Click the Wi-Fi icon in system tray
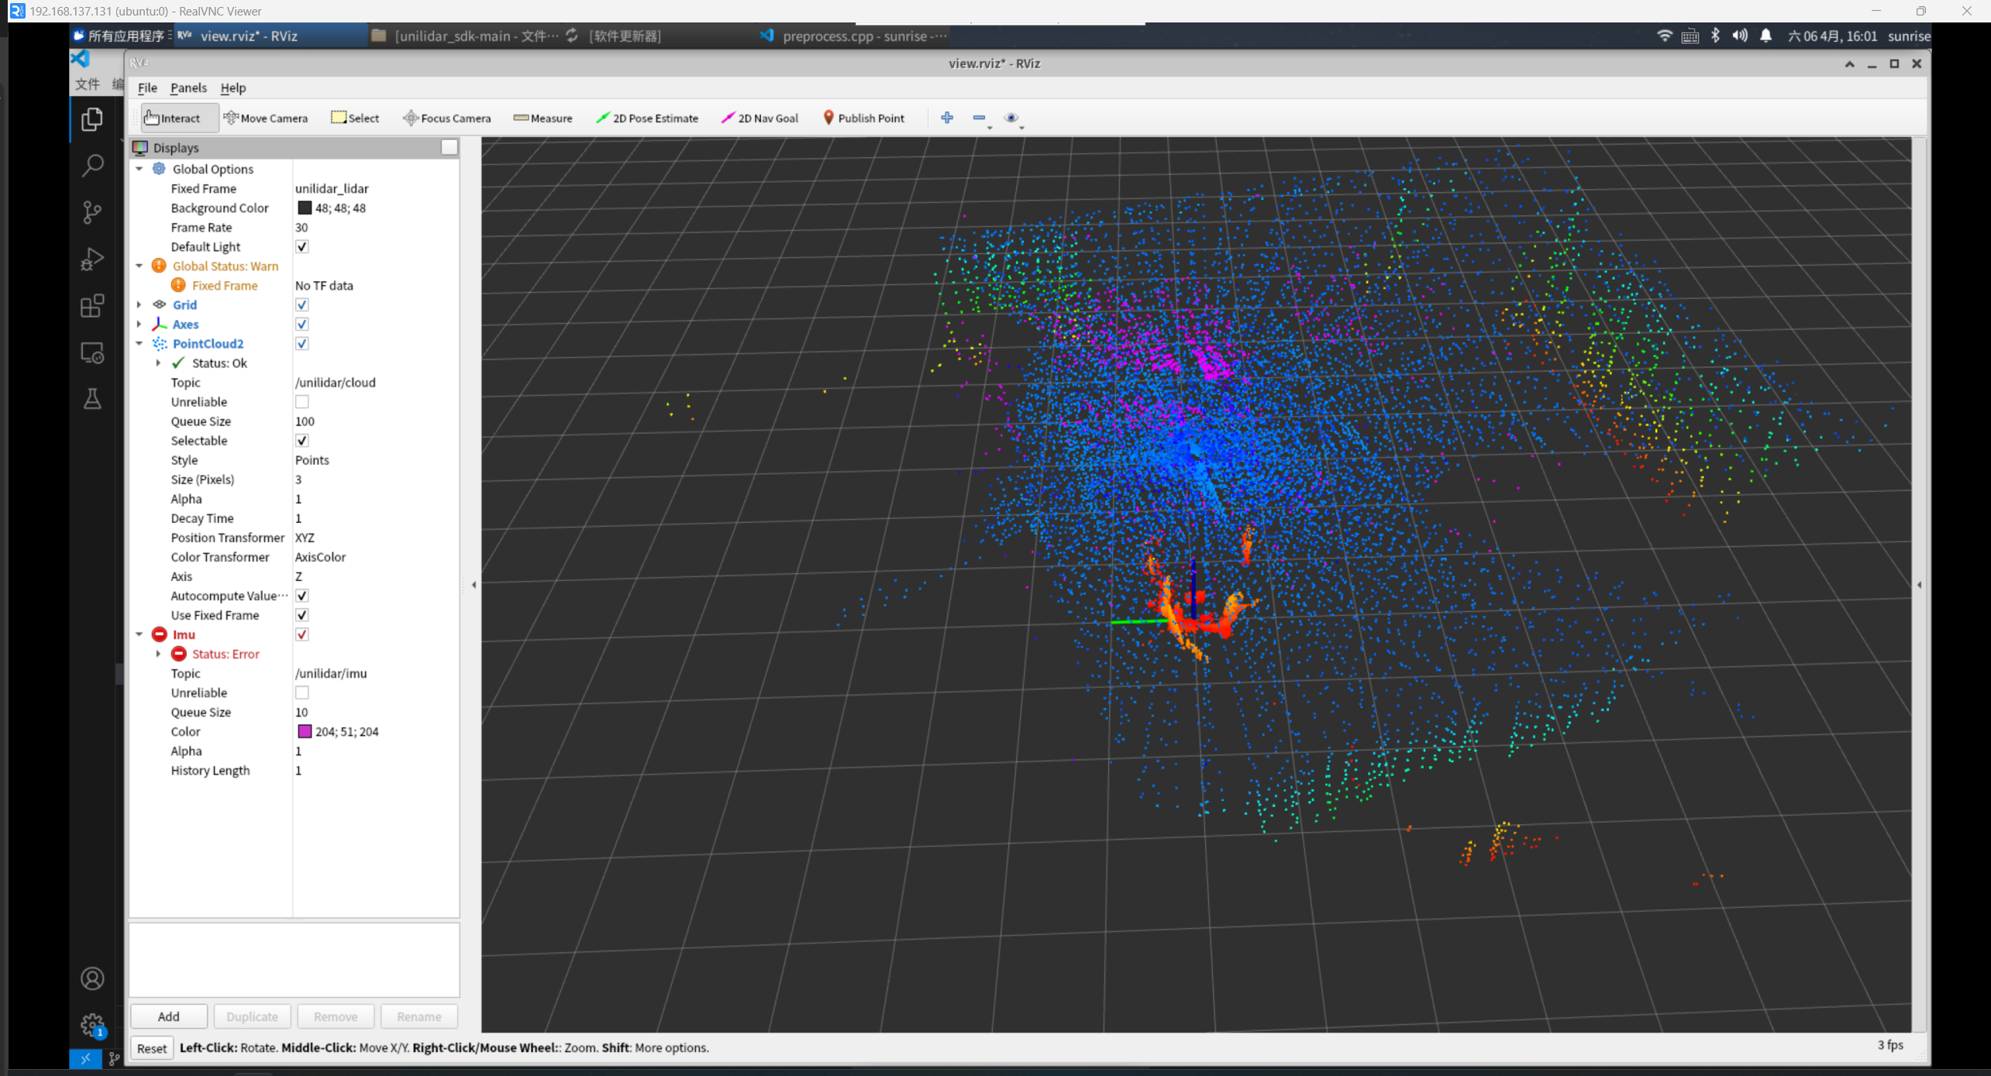The height and width of the screenshot is (1076, 1991). click(1664, 36)
